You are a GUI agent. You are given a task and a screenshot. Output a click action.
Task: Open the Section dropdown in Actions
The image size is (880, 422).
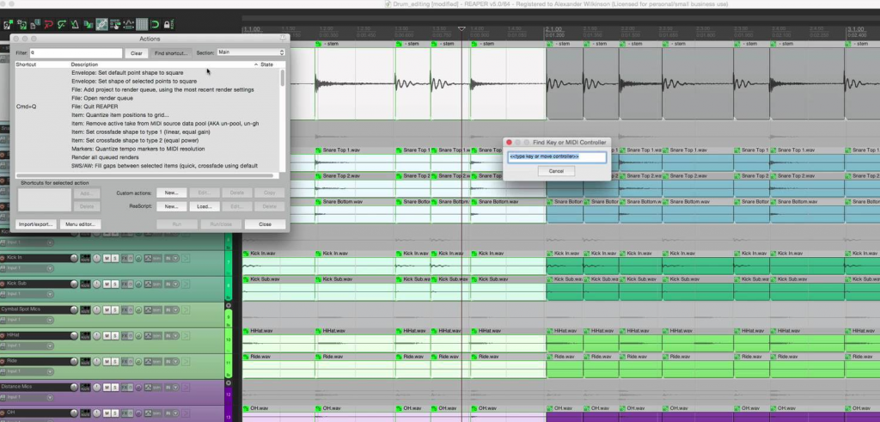(x=251, y=52)
